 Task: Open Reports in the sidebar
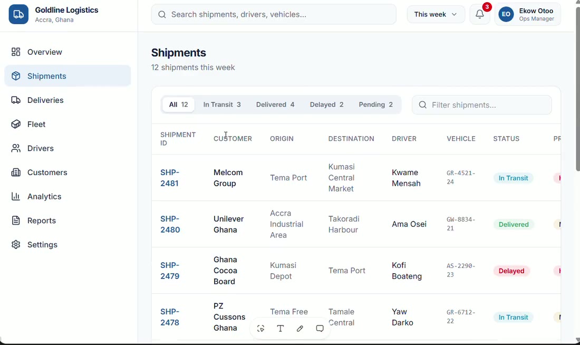coord(67,221)
